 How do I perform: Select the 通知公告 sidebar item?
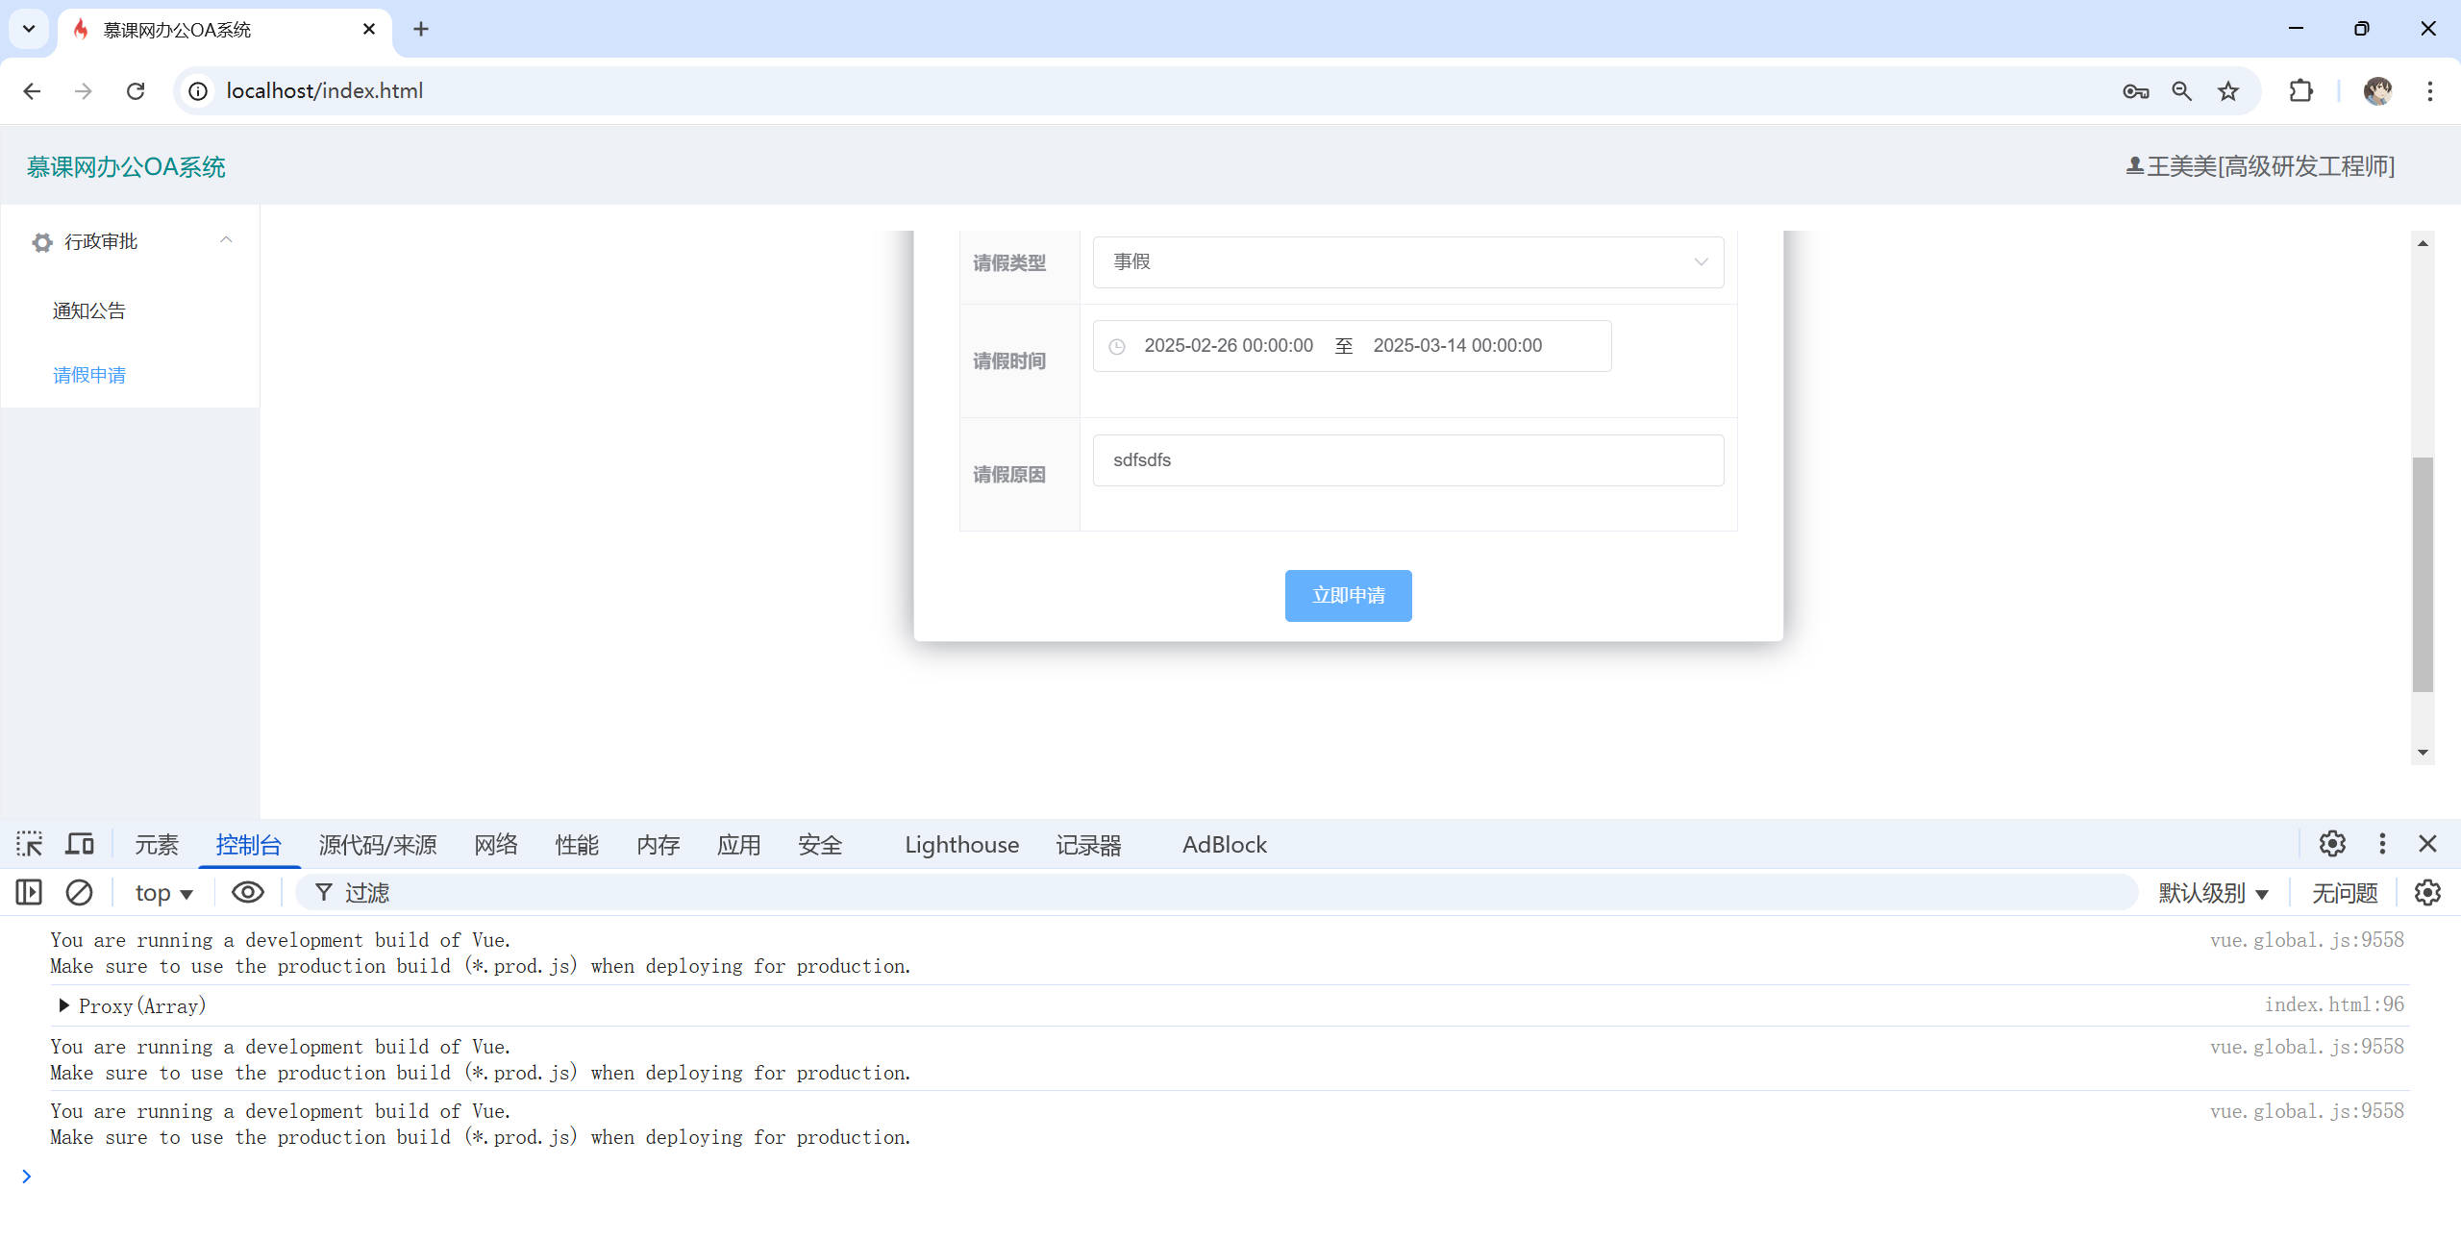(x=89, y=310)
